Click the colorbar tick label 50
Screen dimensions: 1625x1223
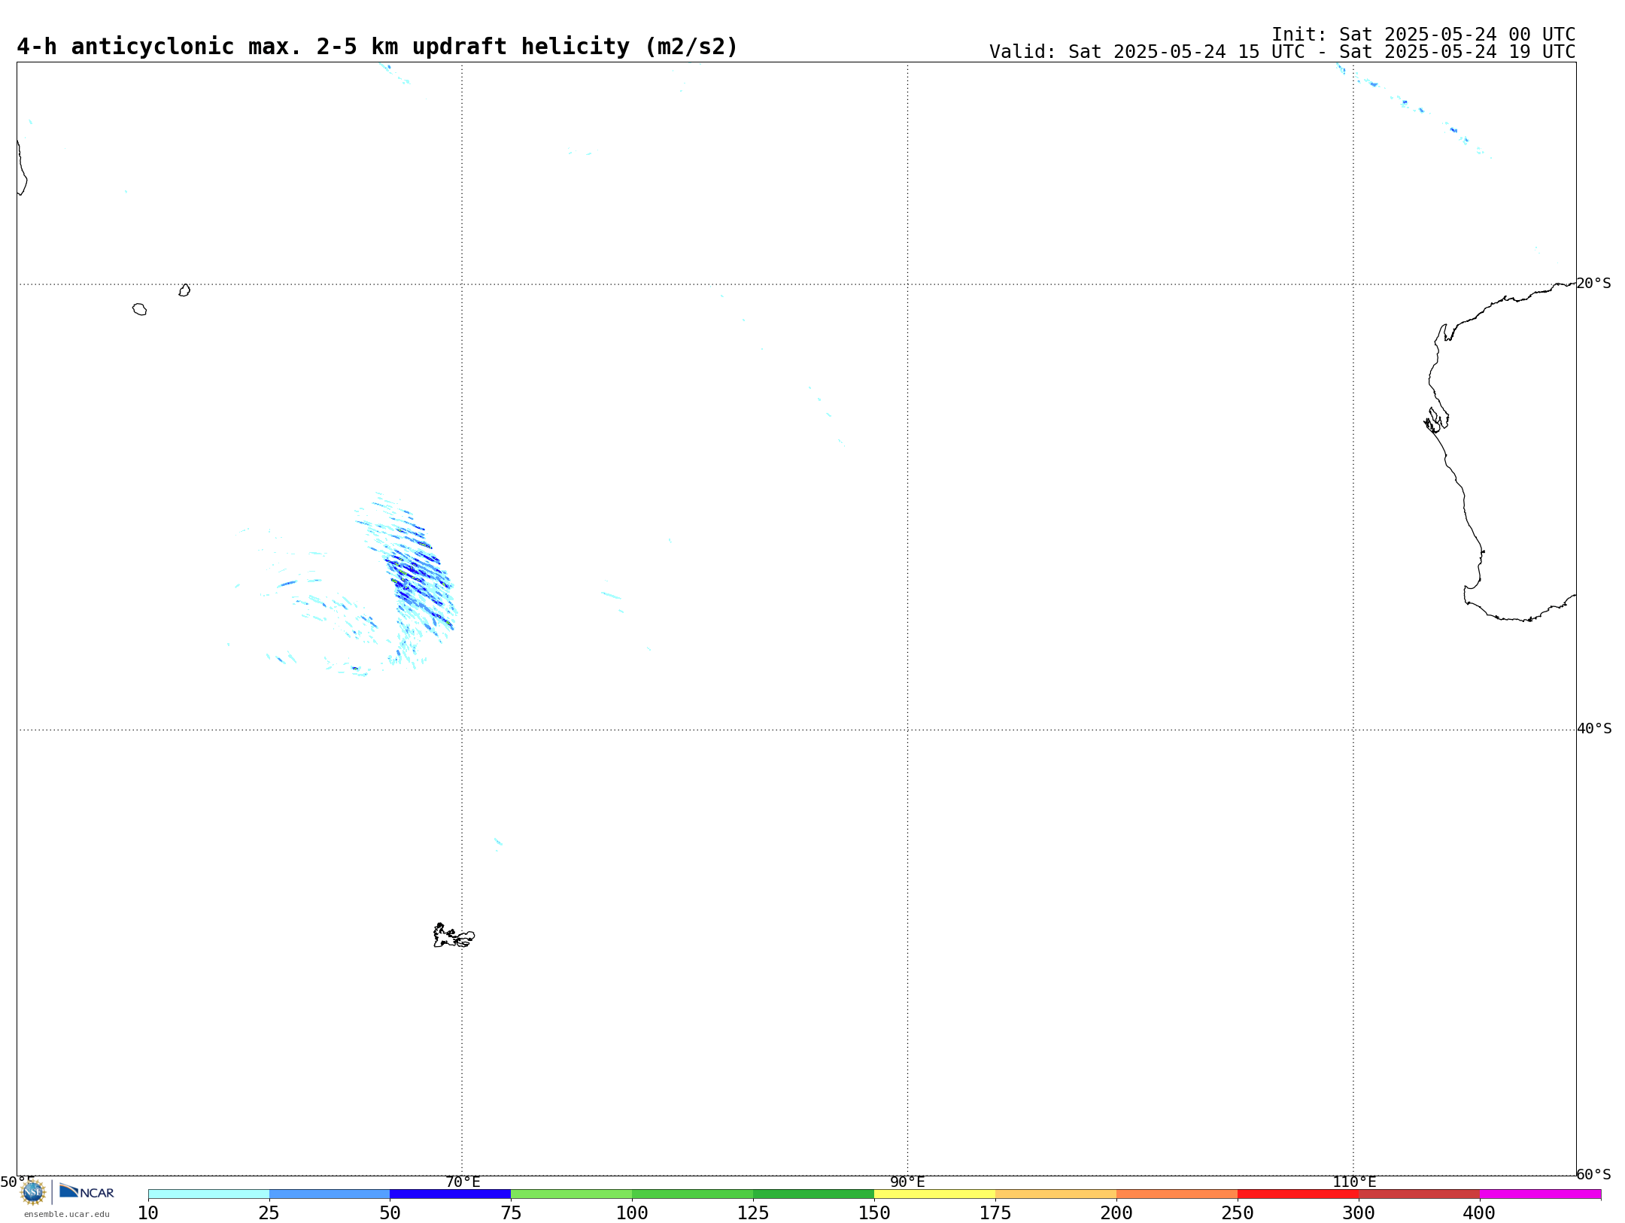[390, 1213]
